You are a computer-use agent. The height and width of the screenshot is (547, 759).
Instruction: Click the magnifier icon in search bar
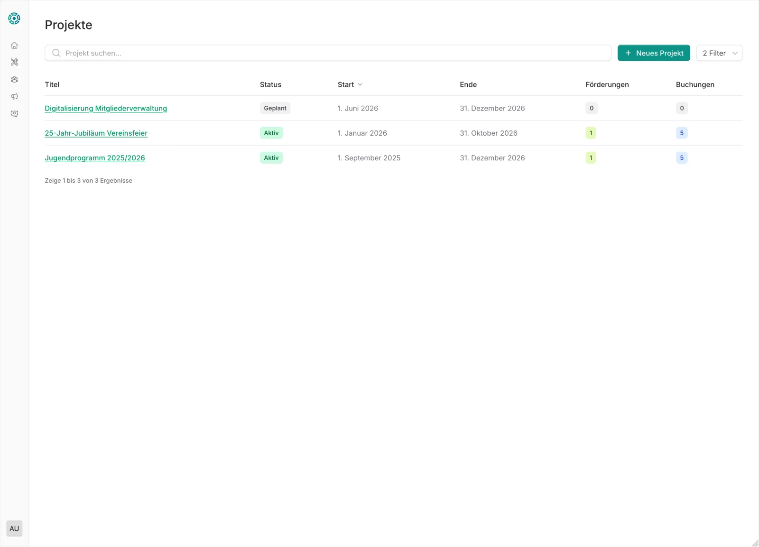[56, 53]
